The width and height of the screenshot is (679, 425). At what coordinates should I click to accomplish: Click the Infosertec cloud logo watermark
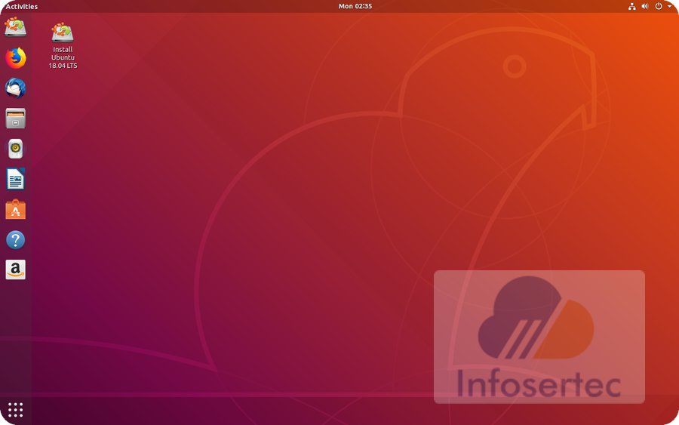[x=536, y=319]
